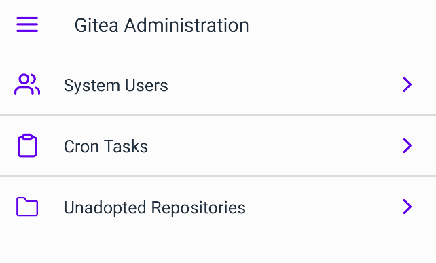The width and height of the screenshot is (436, 263).
Task: Tap the System Users label text
Action: [115, 85]
